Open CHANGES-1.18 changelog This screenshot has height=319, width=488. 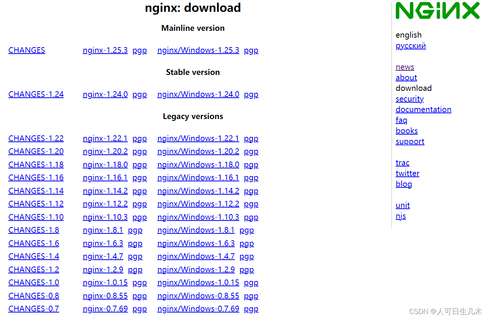(x=36, y=165)
